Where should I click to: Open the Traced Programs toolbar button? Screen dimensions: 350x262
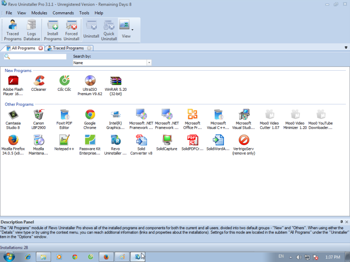tap(13, 30)
